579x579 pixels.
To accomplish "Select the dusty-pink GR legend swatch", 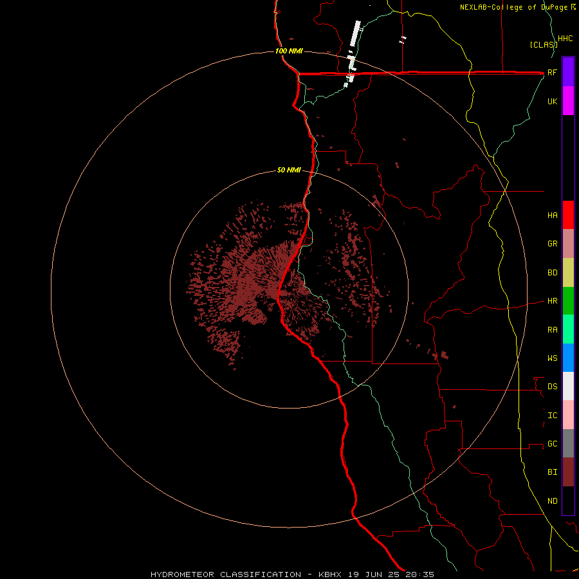I will pyautogui.click(x=568, y=244).
